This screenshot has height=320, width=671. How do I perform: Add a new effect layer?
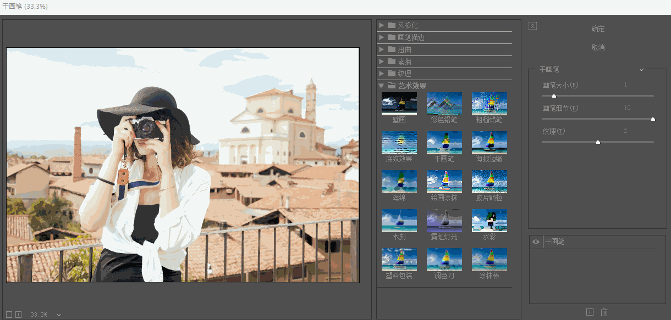pos(590,312)
